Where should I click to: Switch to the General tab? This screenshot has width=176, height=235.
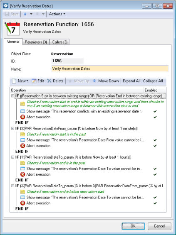[13, 42]
